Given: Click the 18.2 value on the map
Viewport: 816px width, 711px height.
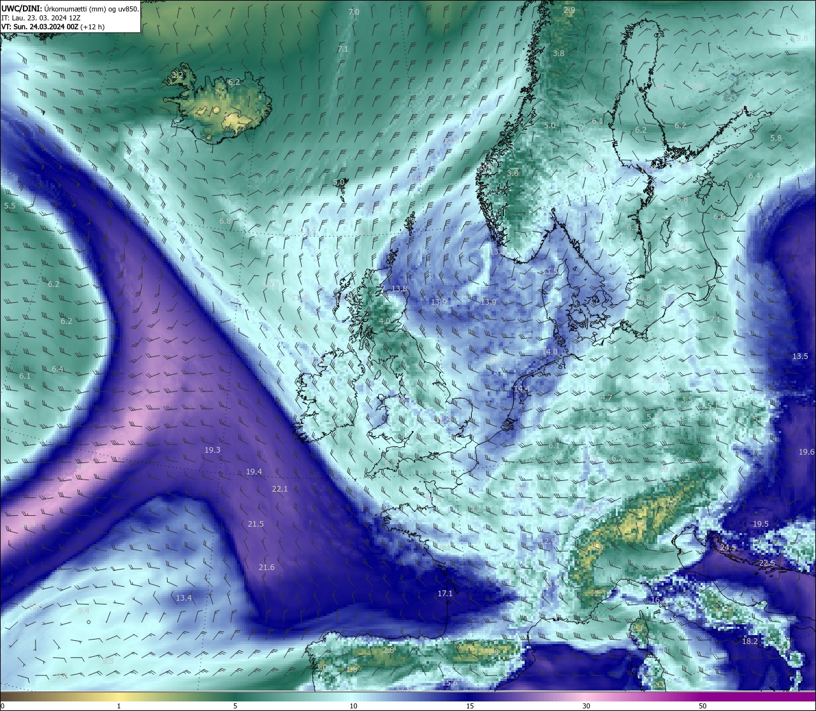Looking at the screenshot, I should (x=750, y=641).
